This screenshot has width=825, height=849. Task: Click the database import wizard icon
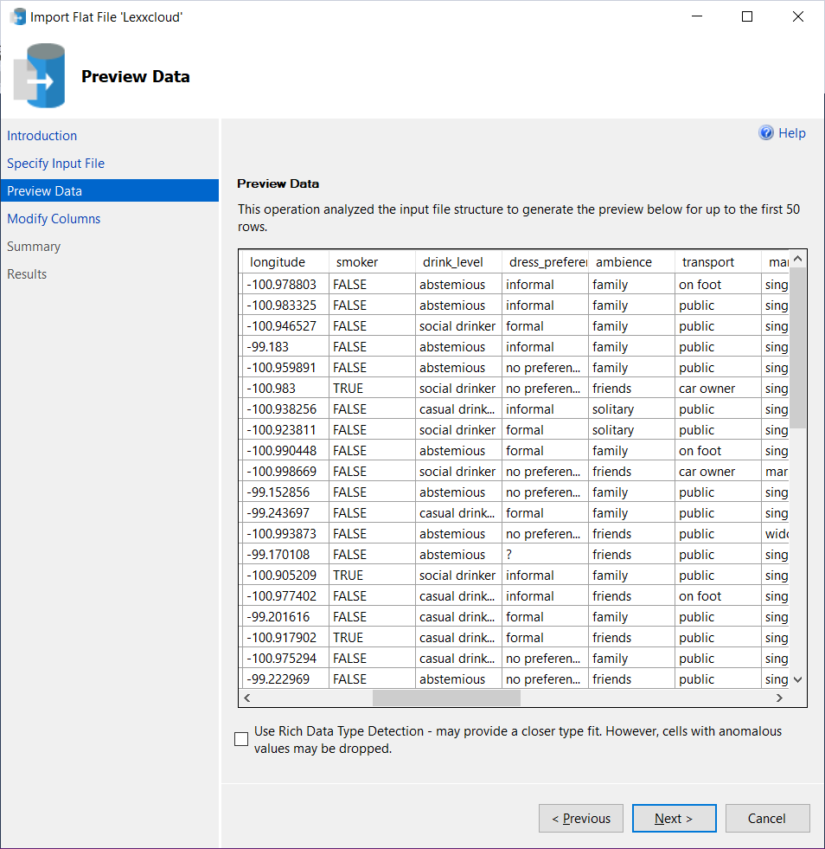(40, 76)
